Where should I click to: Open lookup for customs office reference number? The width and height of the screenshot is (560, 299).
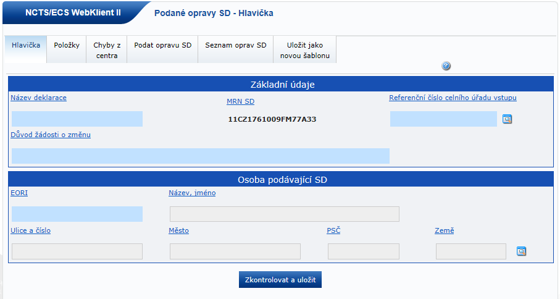[x=507, y=119]
